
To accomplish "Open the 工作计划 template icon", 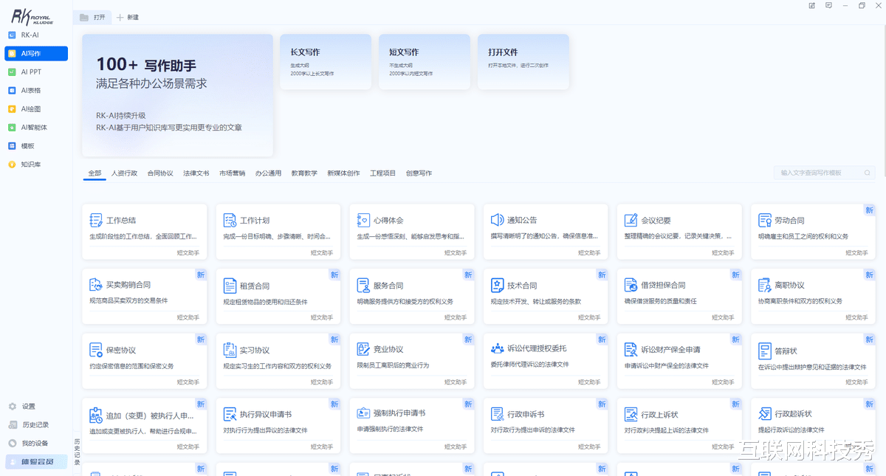I will (x=230, y=220).
